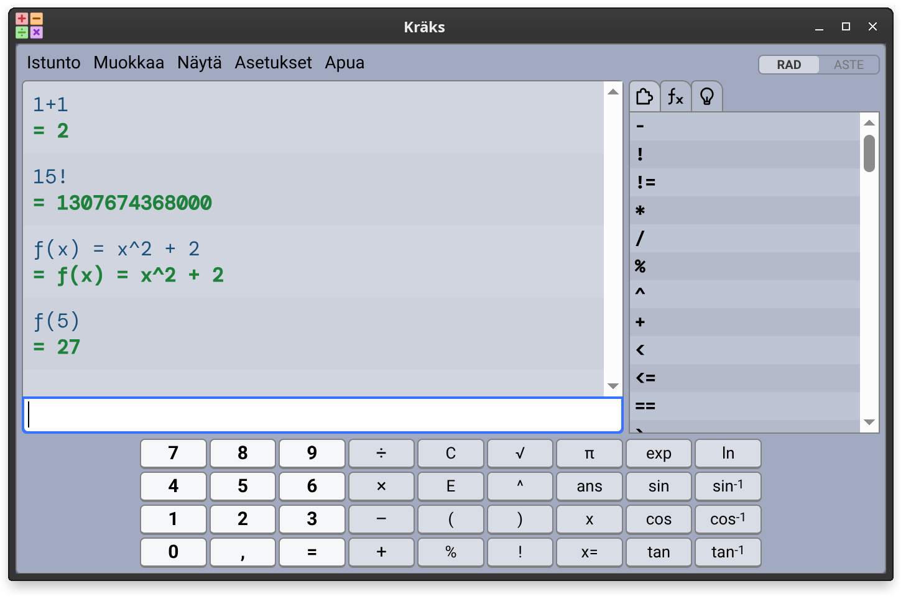Image resolution: width=911 pixels, height=599 pixels.
Task: Switch angle unit to ASTE
Action: tap(848, 65)
